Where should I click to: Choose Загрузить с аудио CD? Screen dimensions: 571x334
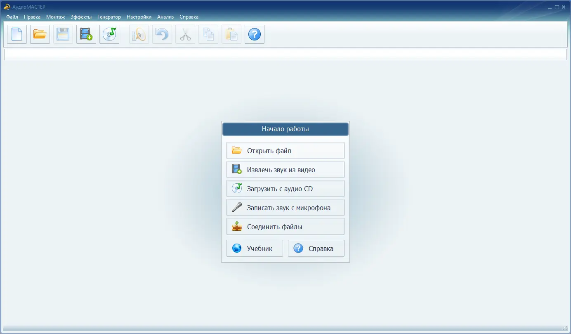click(x=285, y=189)
